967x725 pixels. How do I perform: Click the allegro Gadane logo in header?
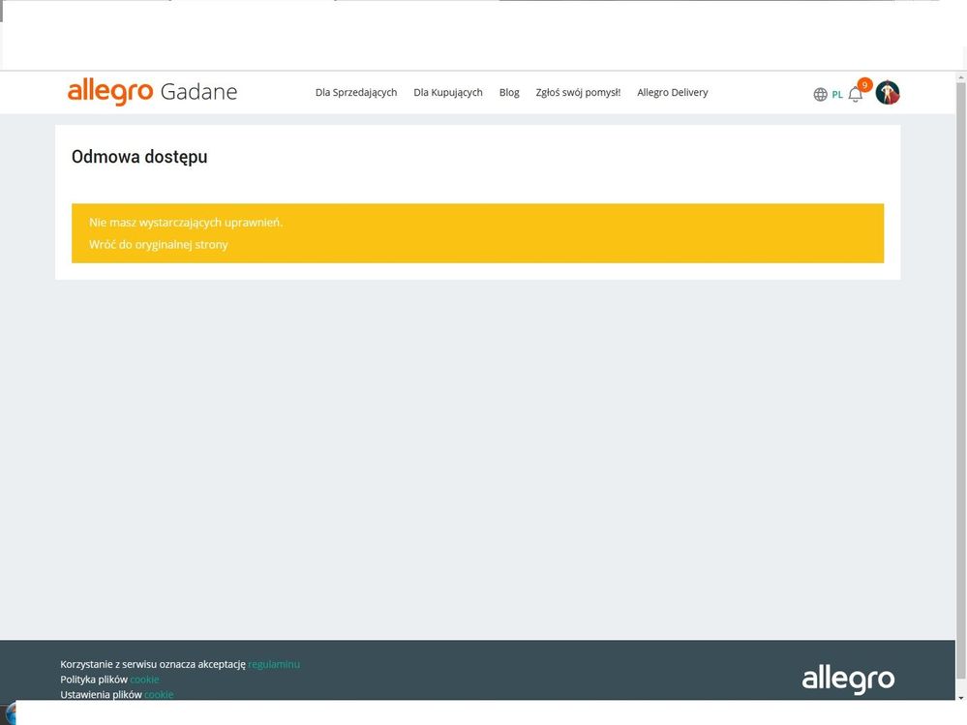[x=152, y=92]
